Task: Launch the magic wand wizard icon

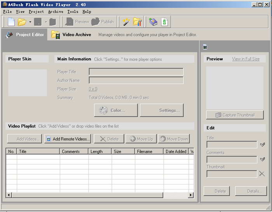Action: [x=126, y=22]
